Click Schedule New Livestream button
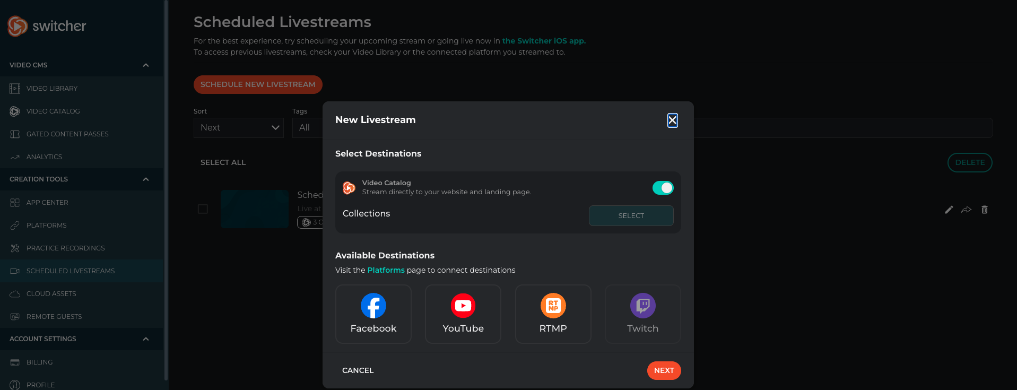This screenshot has height=390, width=1017. [258, 84]
